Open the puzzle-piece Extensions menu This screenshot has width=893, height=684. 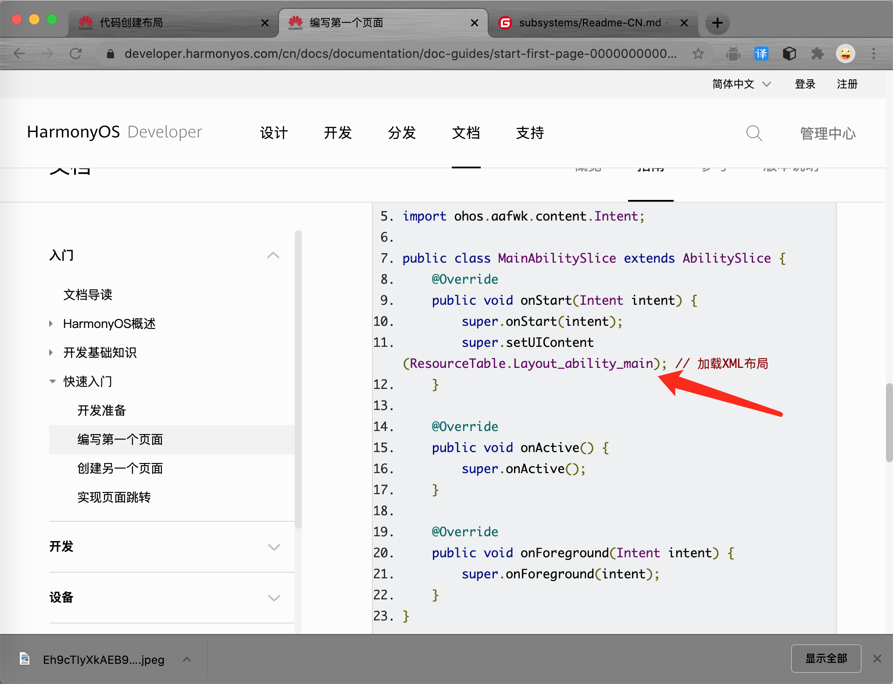[x=817, y=53]
